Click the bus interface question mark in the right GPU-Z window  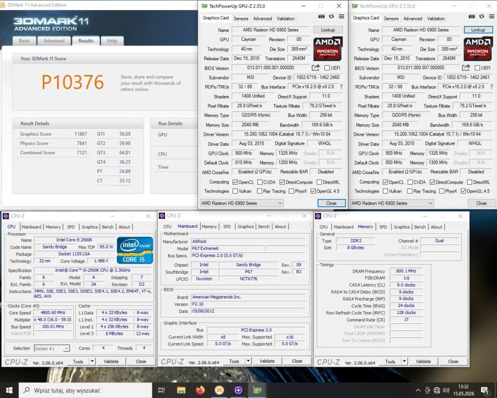tap(492, 87)
